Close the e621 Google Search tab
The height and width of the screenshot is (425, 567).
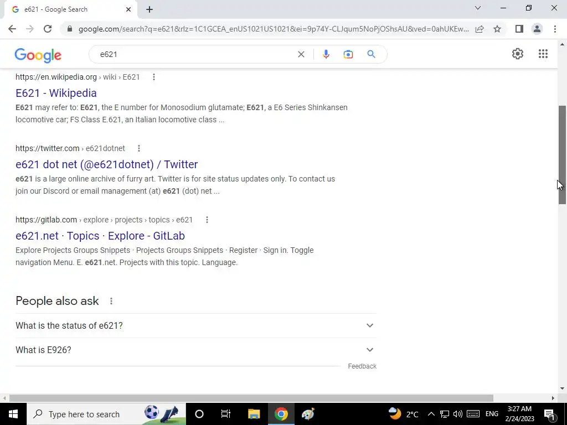[x=128, y=9]
